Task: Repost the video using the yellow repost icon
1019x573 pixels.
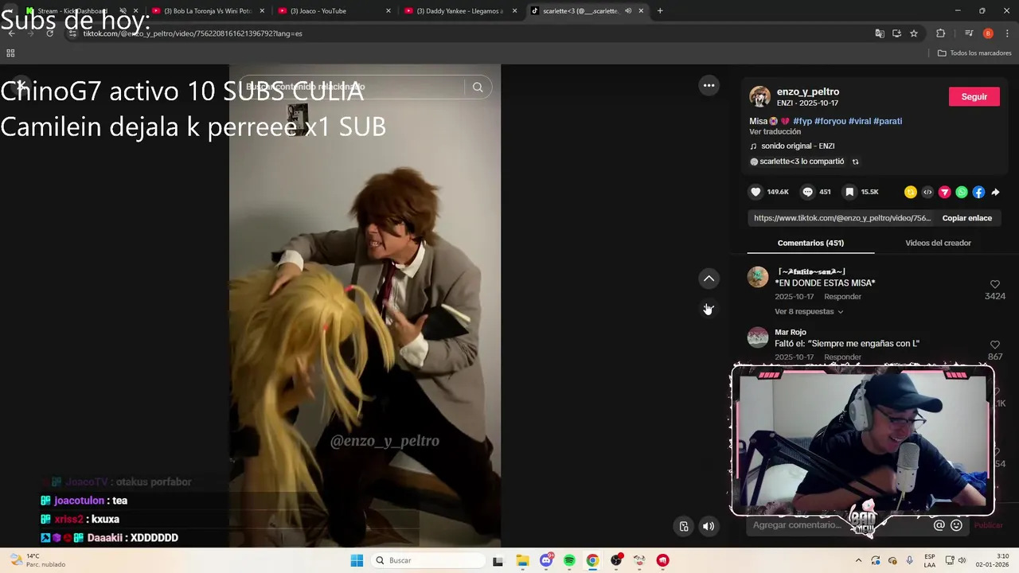Action: pos(911,192)
